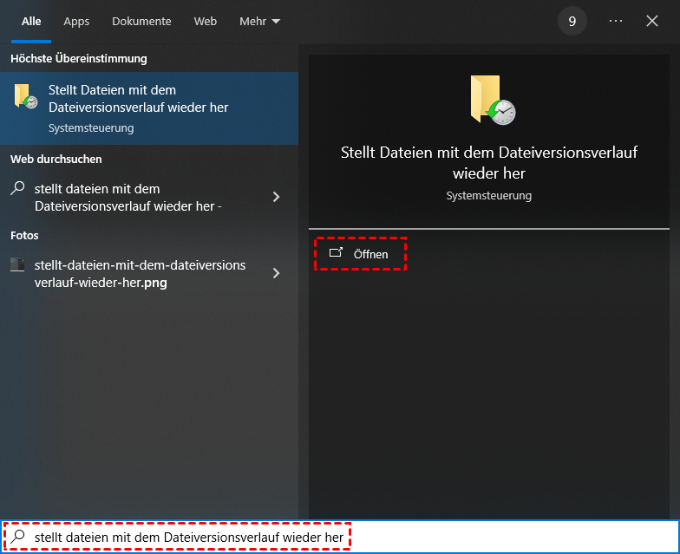Click the large file history icon in preview
680x554 pixels.
pos(493,100)
